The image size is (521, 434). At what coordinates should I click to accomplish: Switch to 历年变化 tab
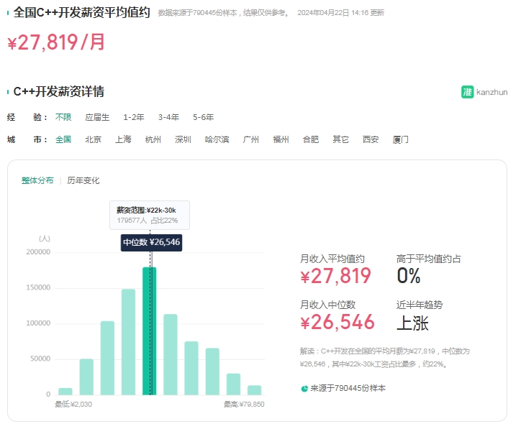83,180
